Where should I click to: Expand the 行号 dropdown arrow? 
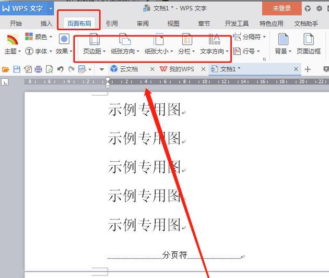(258, 51)
